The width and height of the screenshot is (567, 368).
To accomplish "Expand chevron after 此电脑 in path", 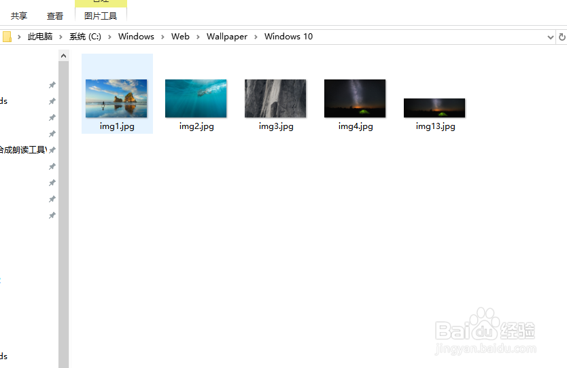I will (x=61, y=37).
